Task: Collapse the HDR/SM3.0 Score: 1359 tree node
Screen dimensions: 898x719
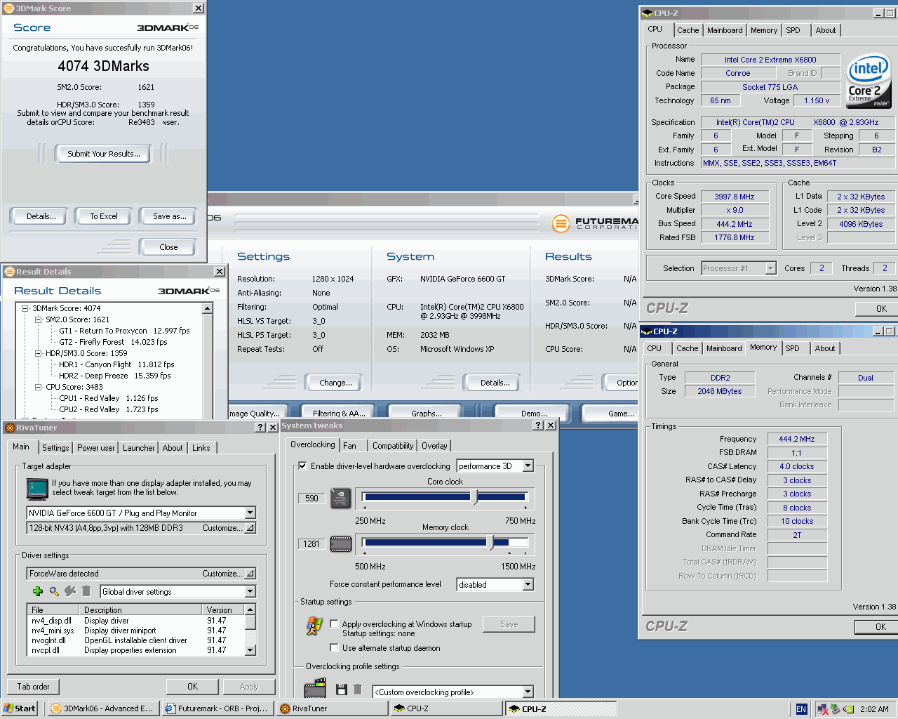Action: [x=39, y=353]
